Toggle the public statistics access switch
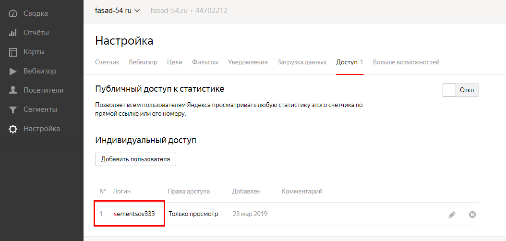 pyautogui.click(x=460, y=90)
